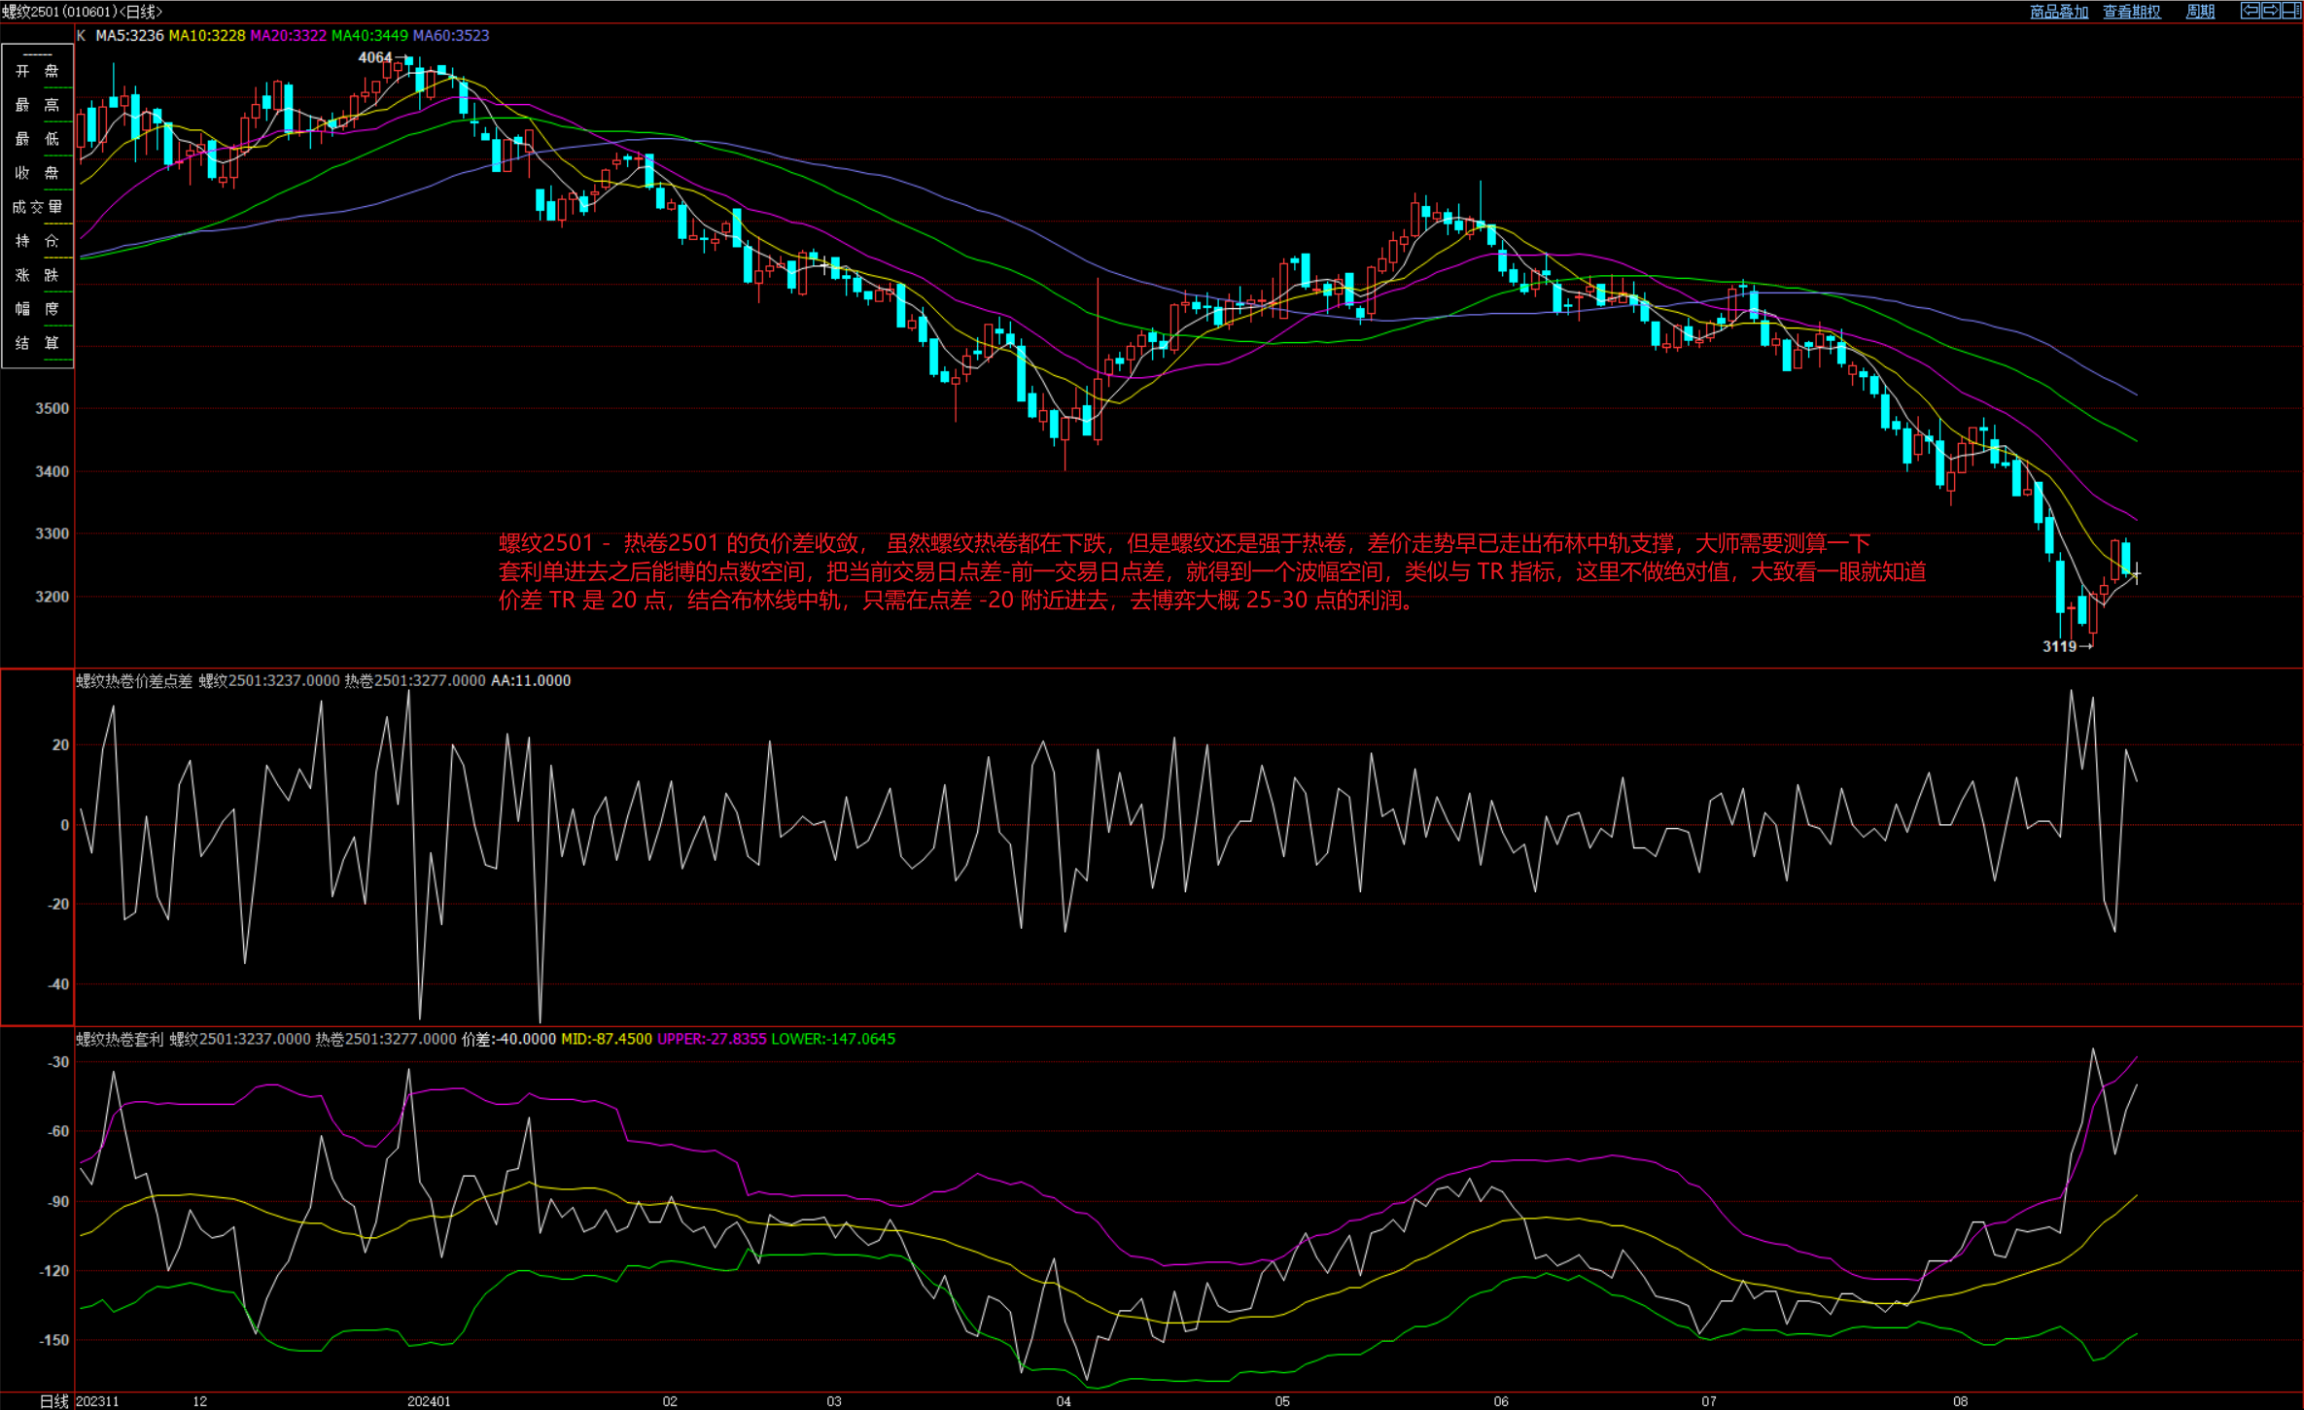Click the 日线 period label at bottom-left

click(x=53, y=1401)
